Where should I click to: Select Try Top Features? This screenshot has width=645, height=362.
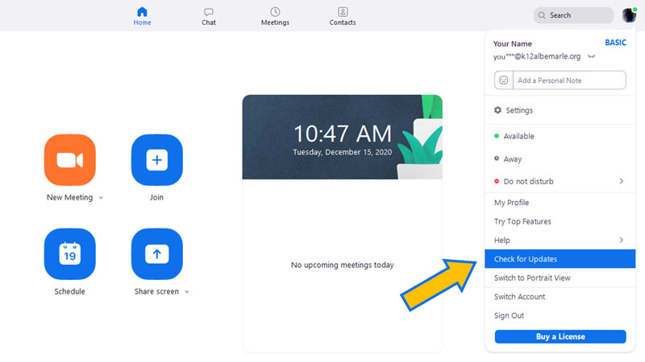[x=560, y=221]
